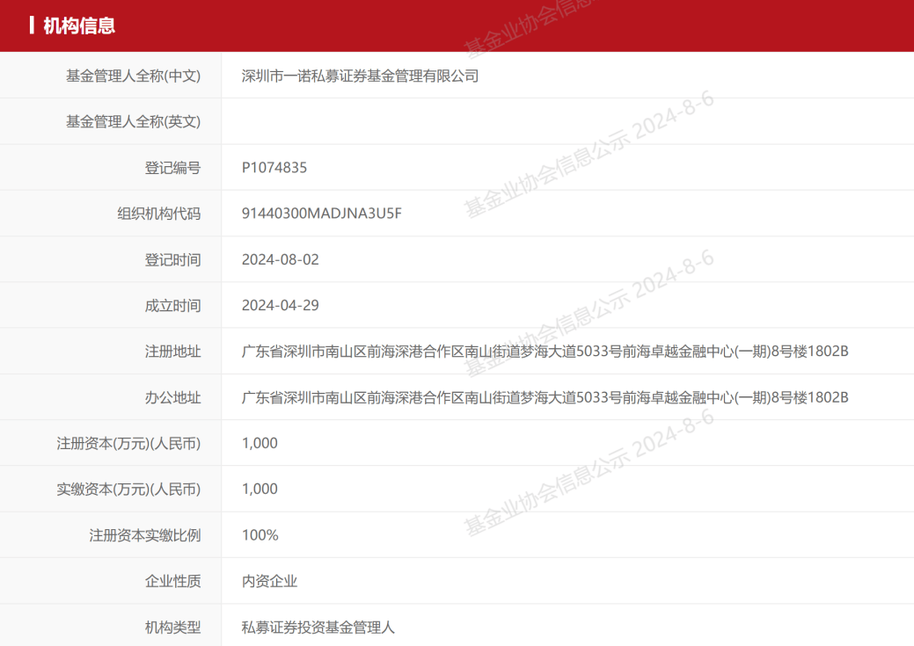Screen dimensions: 914x646
Task: Click the 注册地址 label
Action: 172,352
